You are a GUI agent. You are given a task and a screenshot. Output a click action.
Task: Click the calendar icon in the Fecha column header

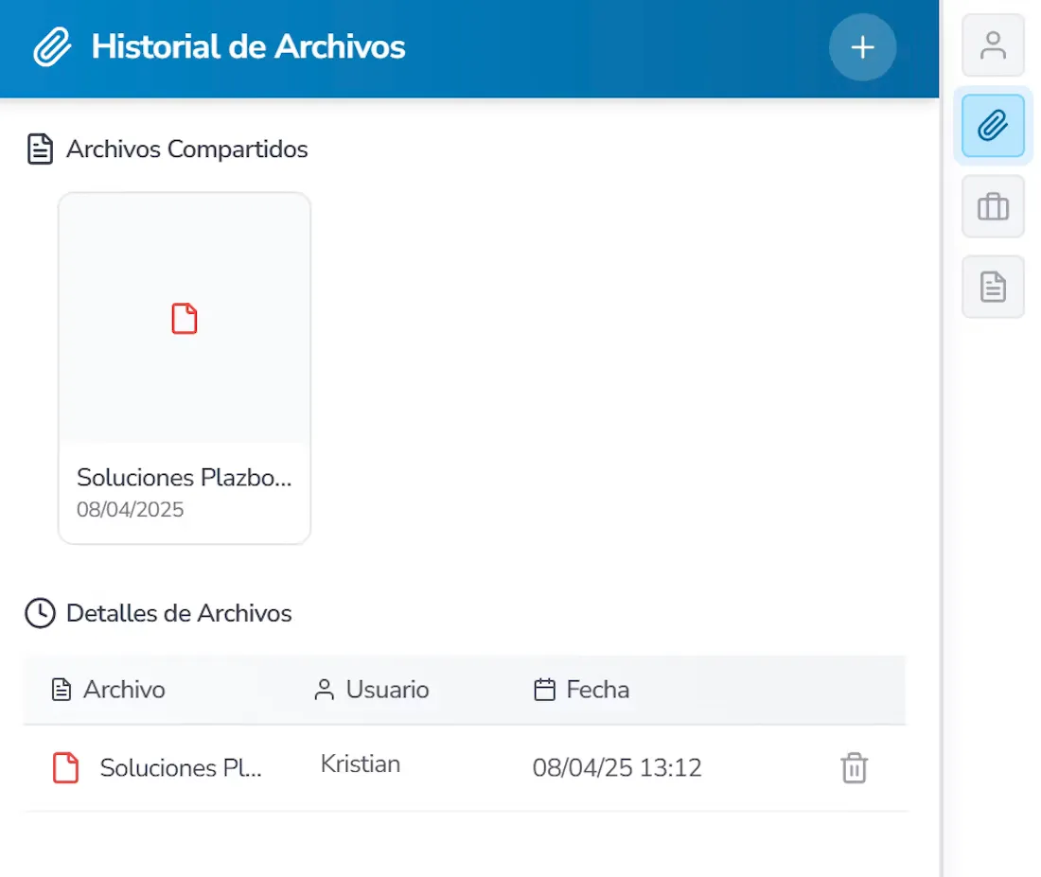coord(544,690)
